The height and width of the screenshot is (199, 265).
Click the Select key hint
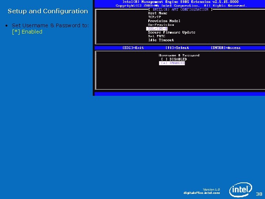(177, 48)
